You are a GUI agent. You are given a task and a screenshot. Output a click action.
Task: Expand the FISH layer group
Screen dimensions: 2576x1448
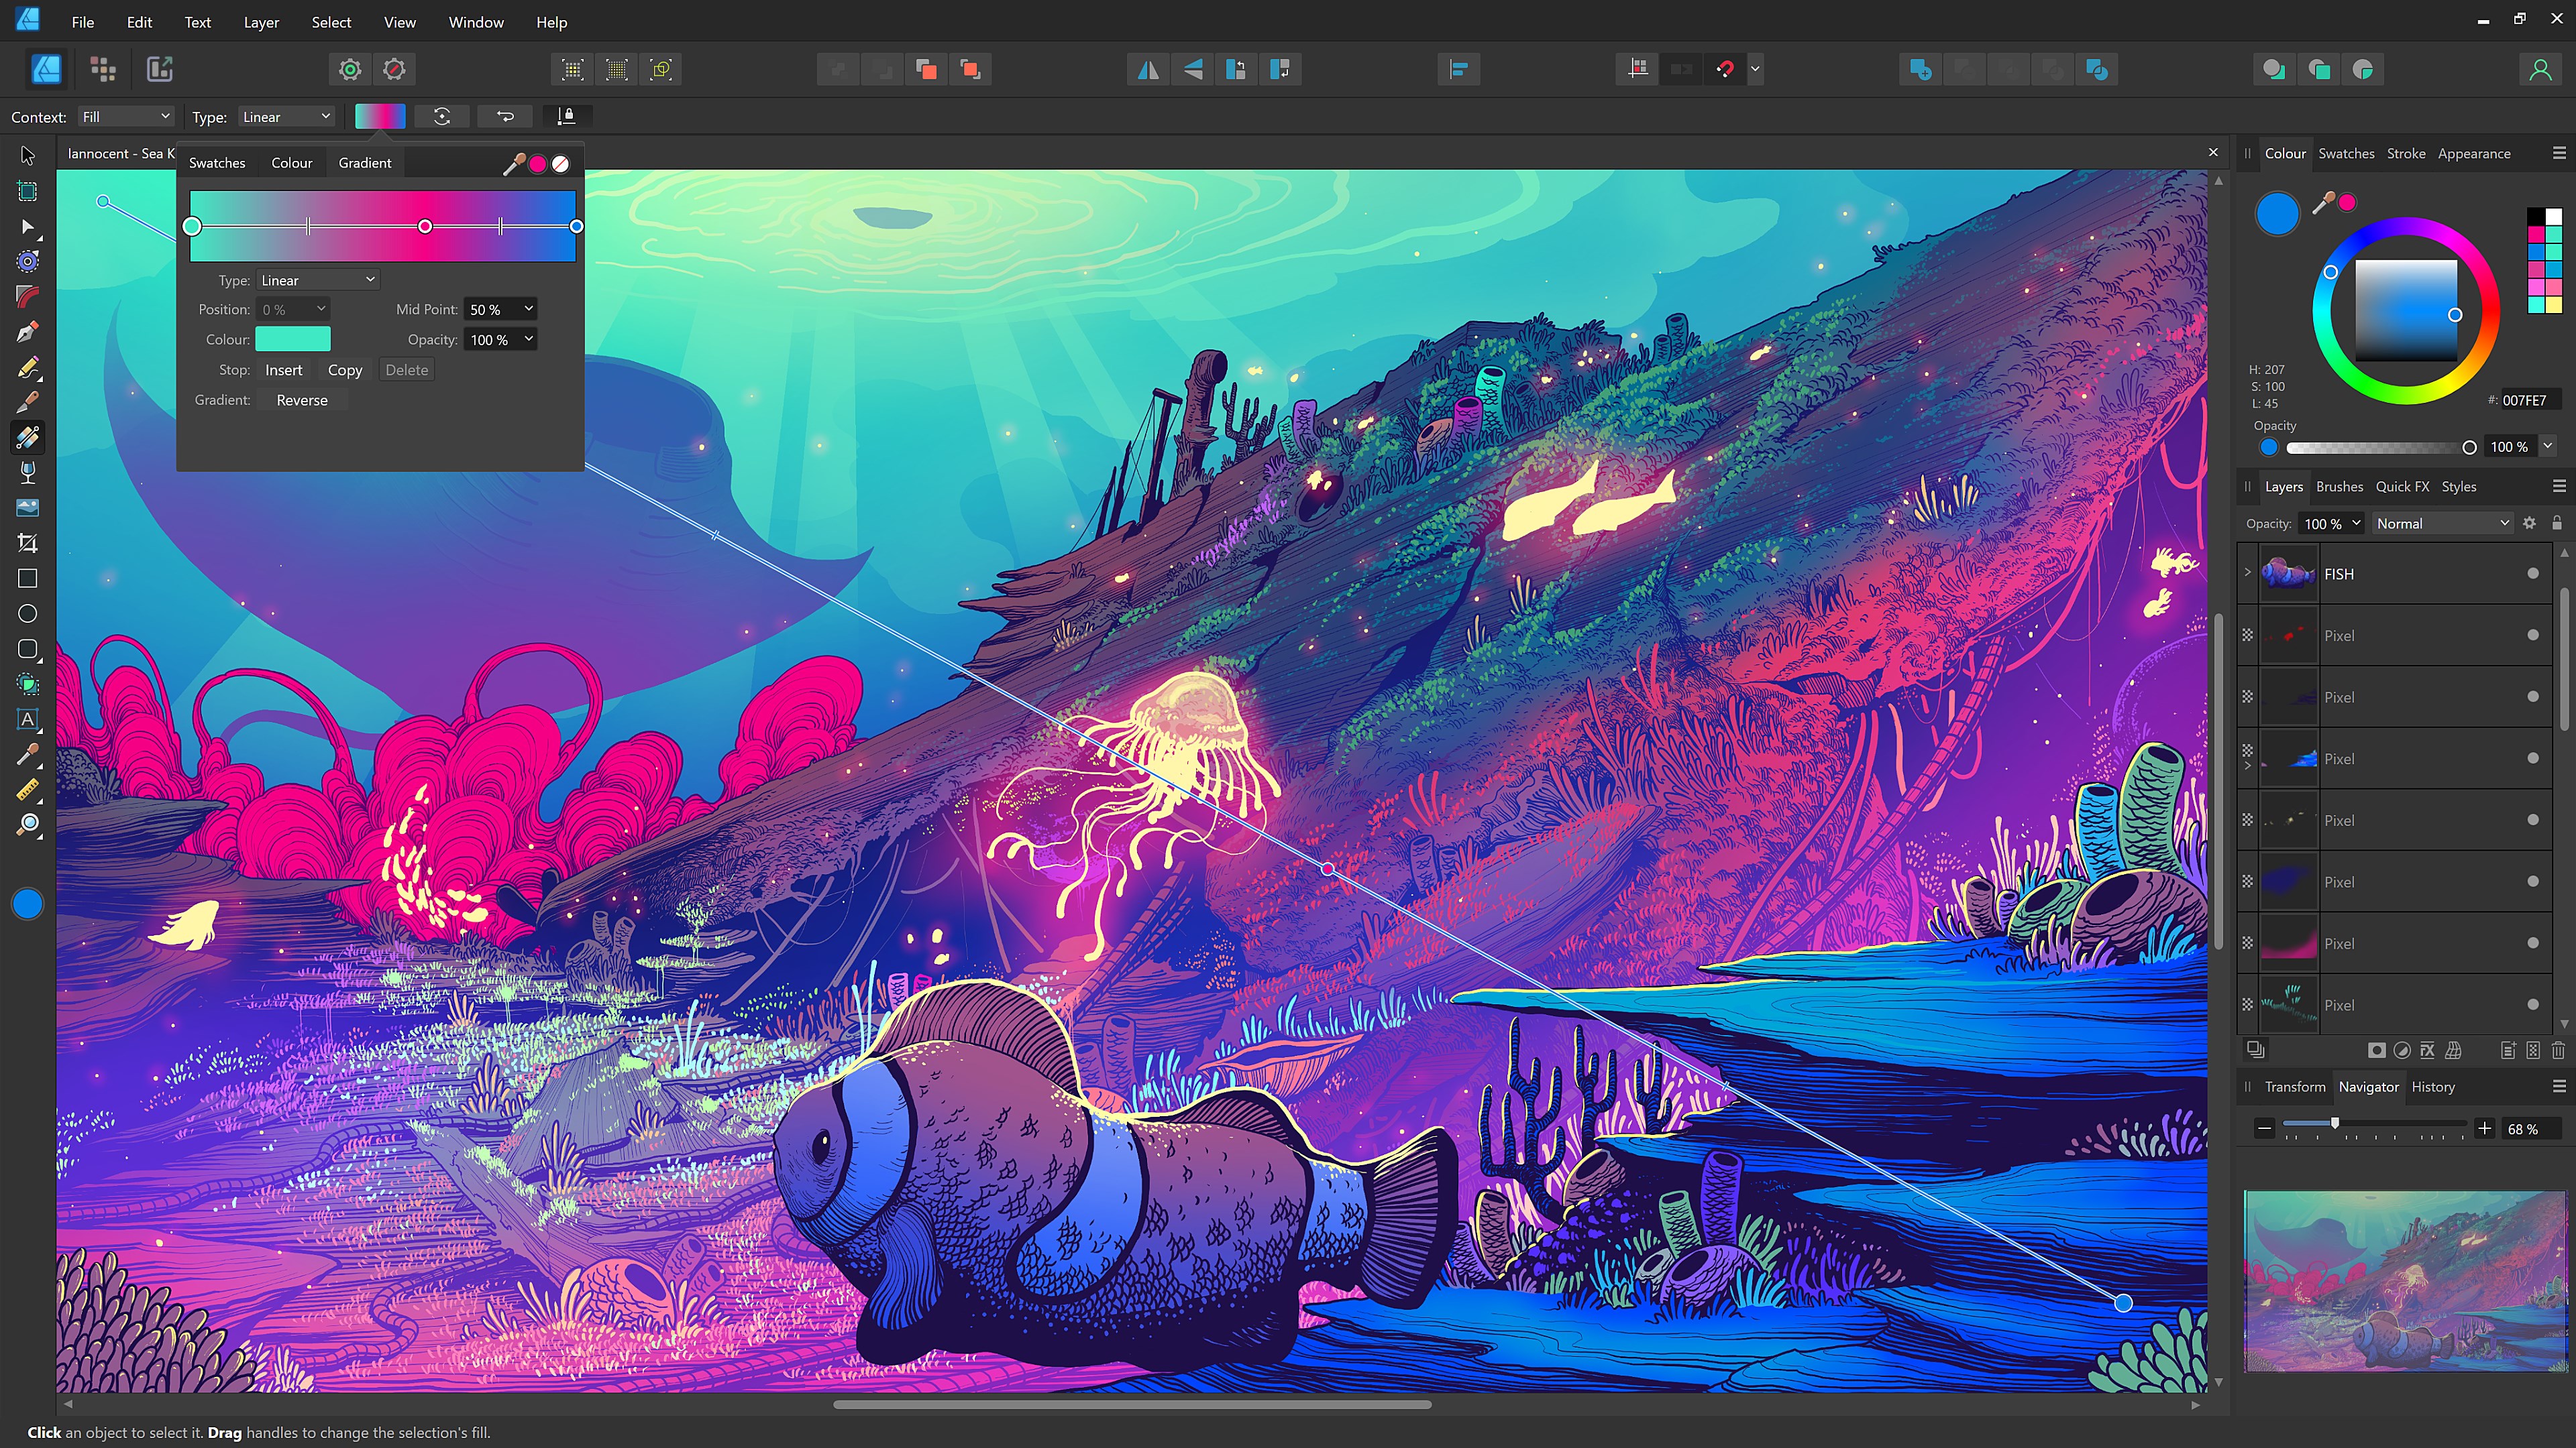pyautogui.click(x=2248, y=572)
